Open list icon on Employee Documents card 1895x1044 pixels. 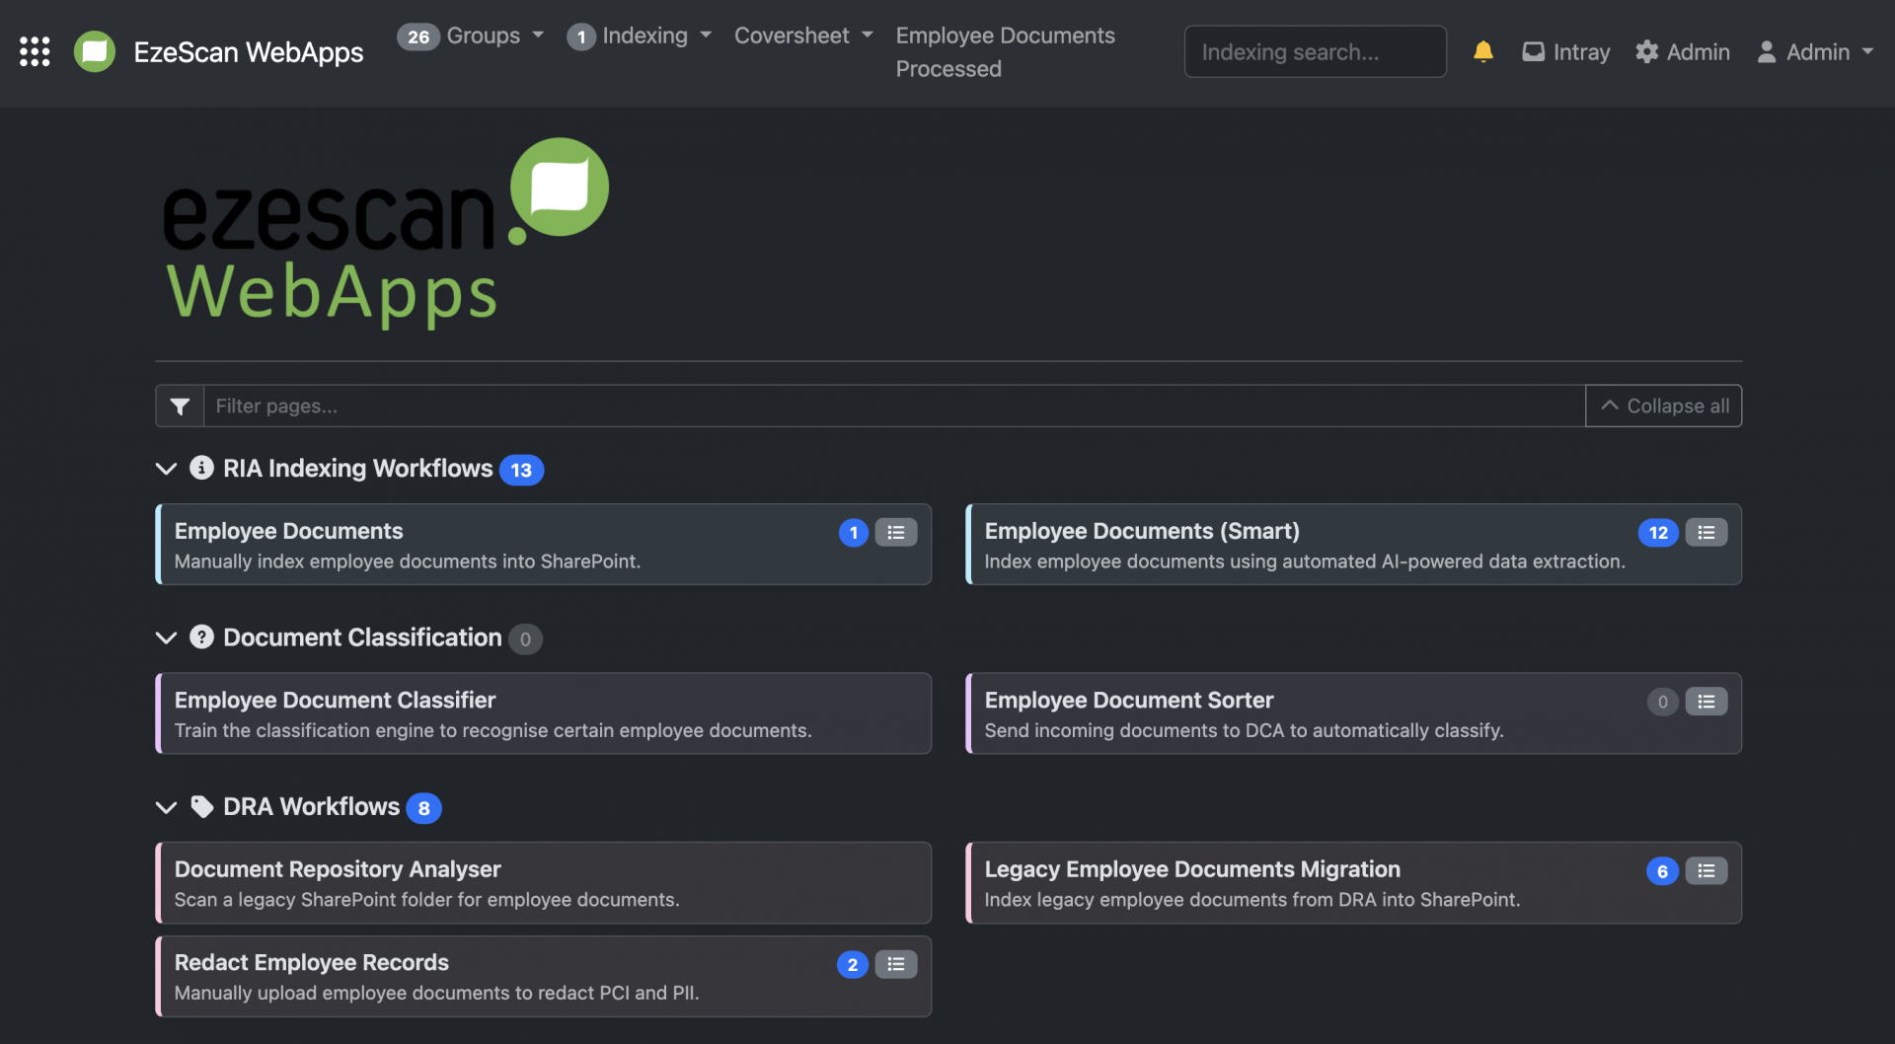coord(896,533)
